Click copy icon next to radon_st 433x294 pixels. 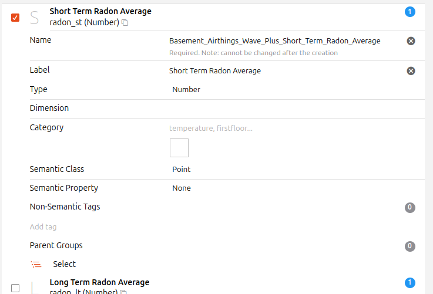pyautogui.click(x=125, y=23)
